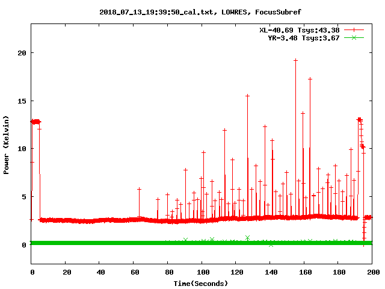Click the red spike peak at 127 seconds

coord(247,96)
